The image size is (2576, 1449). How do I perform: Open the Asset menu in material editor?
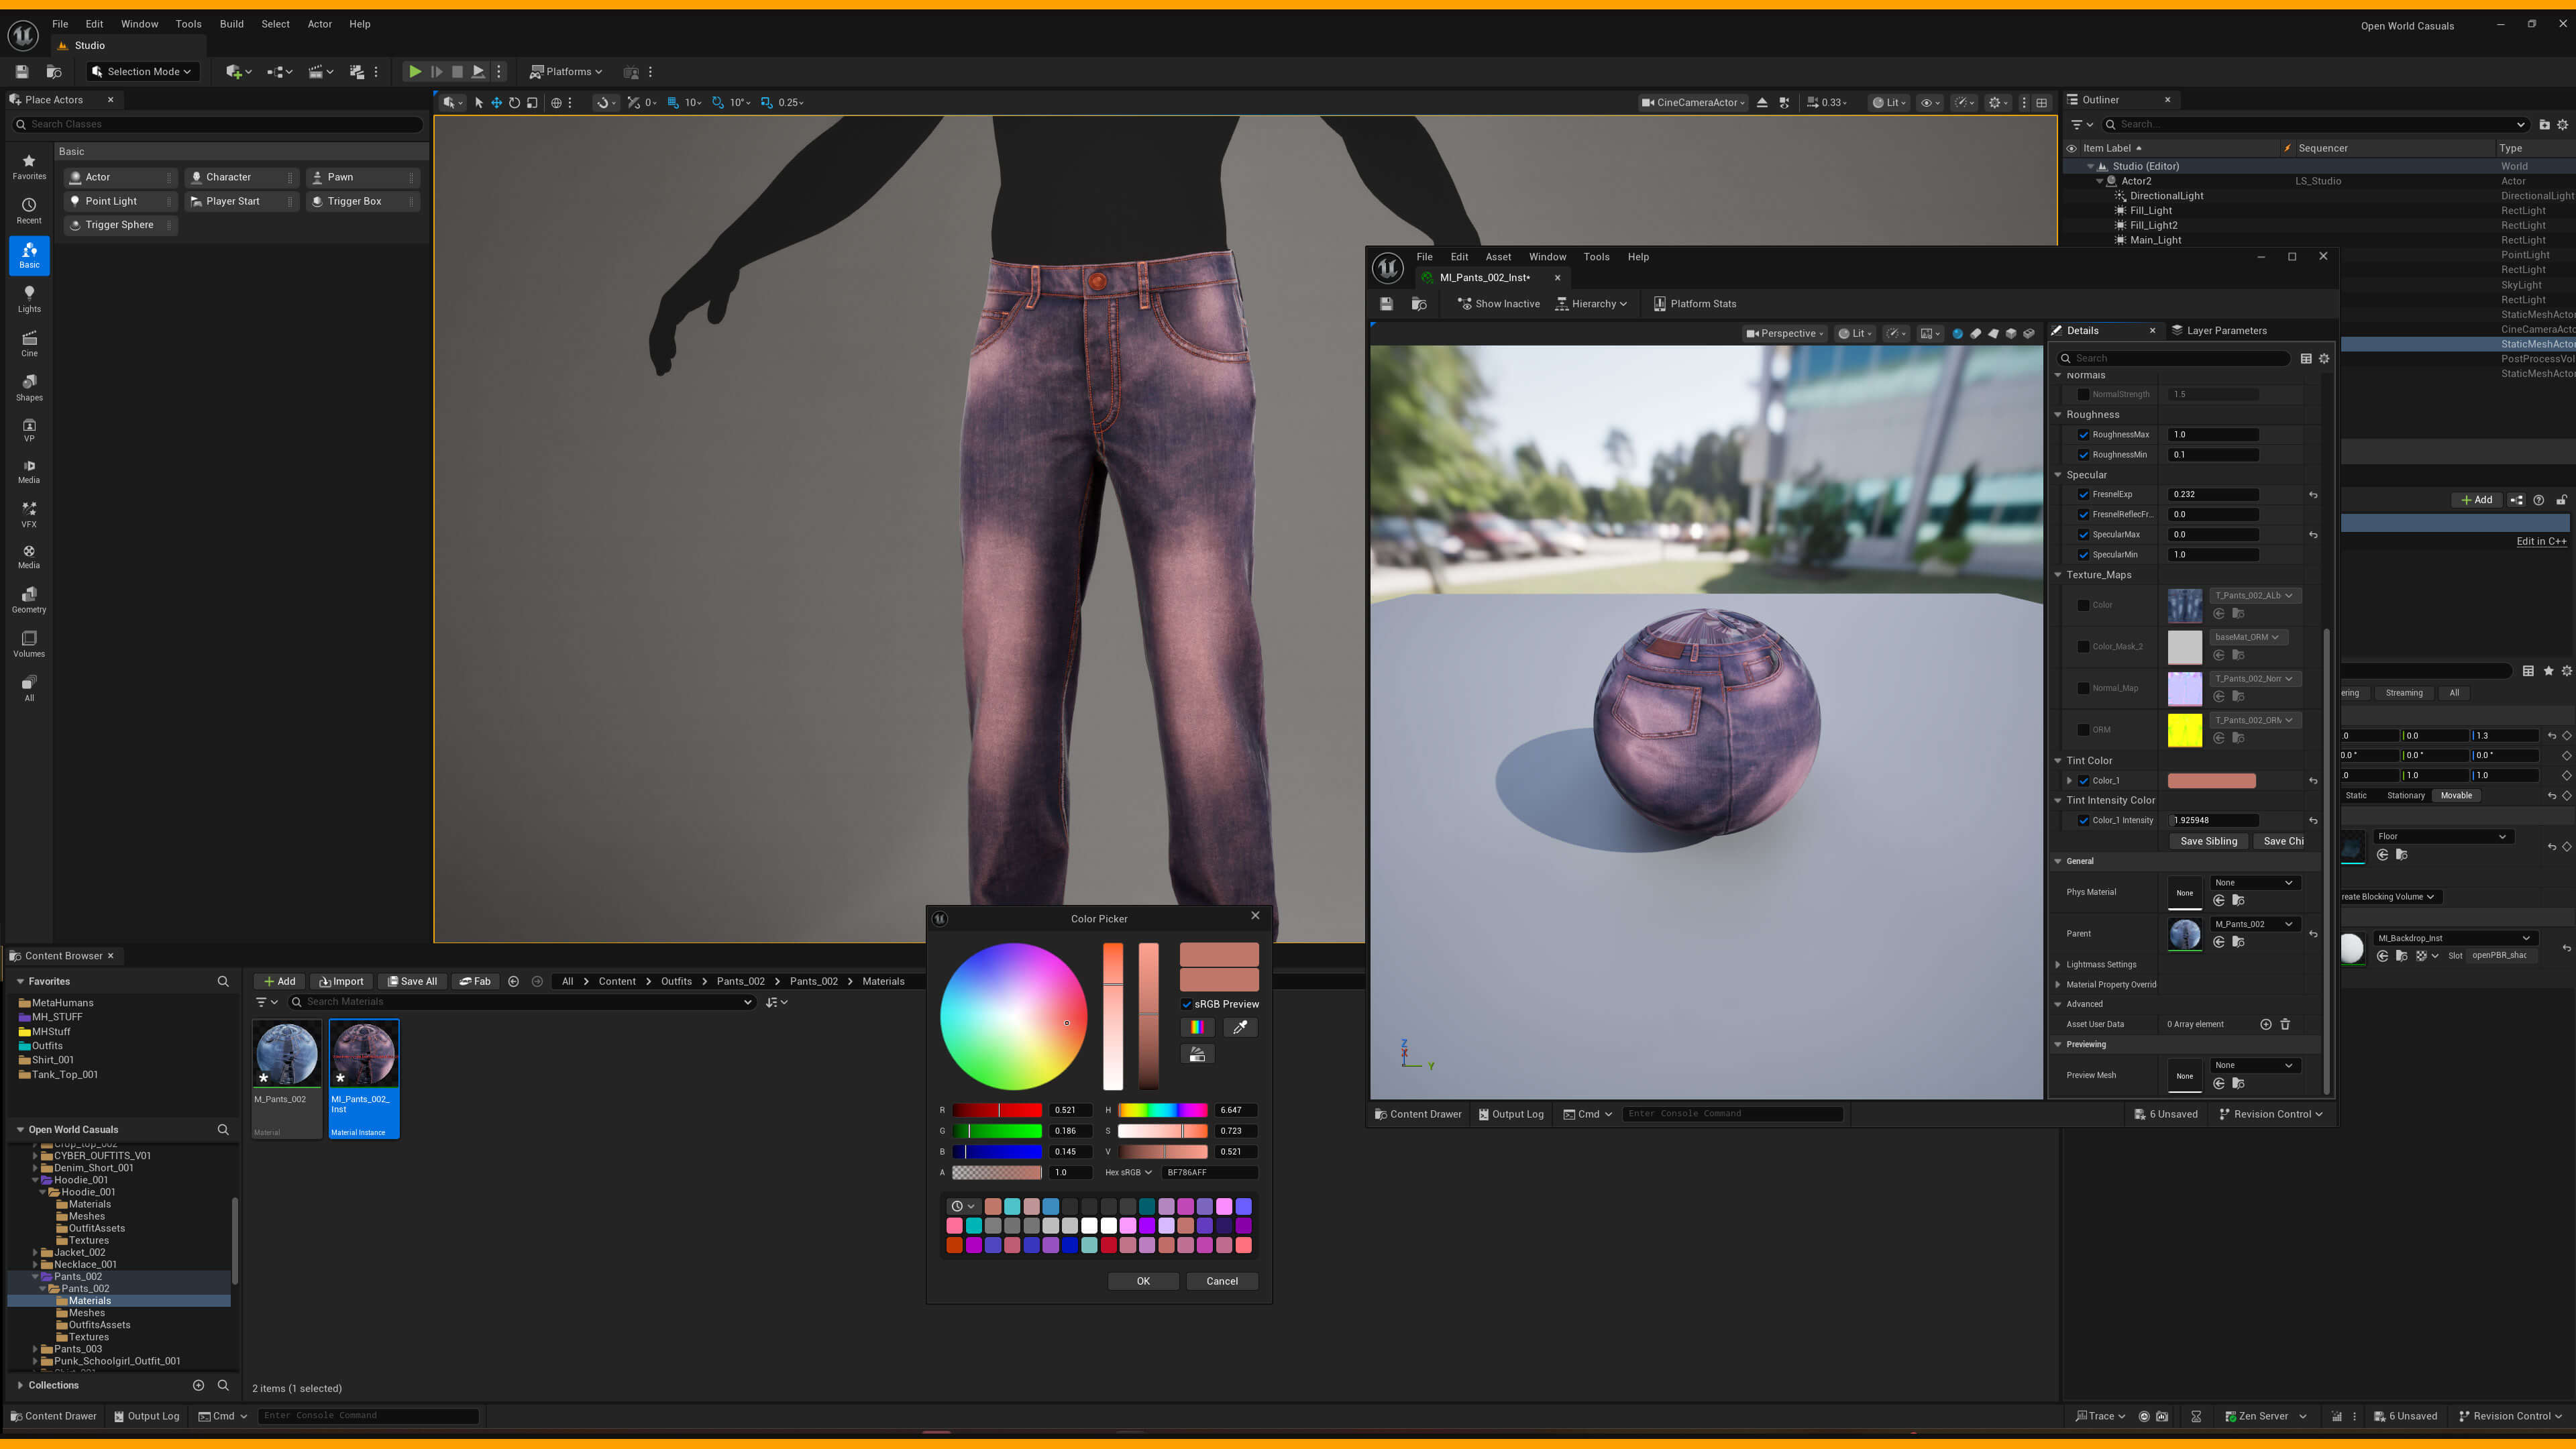1498,257
